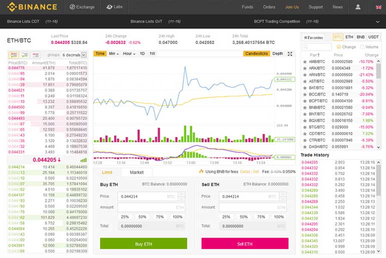Click the green Buy ETH button
This screenshot has width=386, height=258.
[x=144, y=243]
